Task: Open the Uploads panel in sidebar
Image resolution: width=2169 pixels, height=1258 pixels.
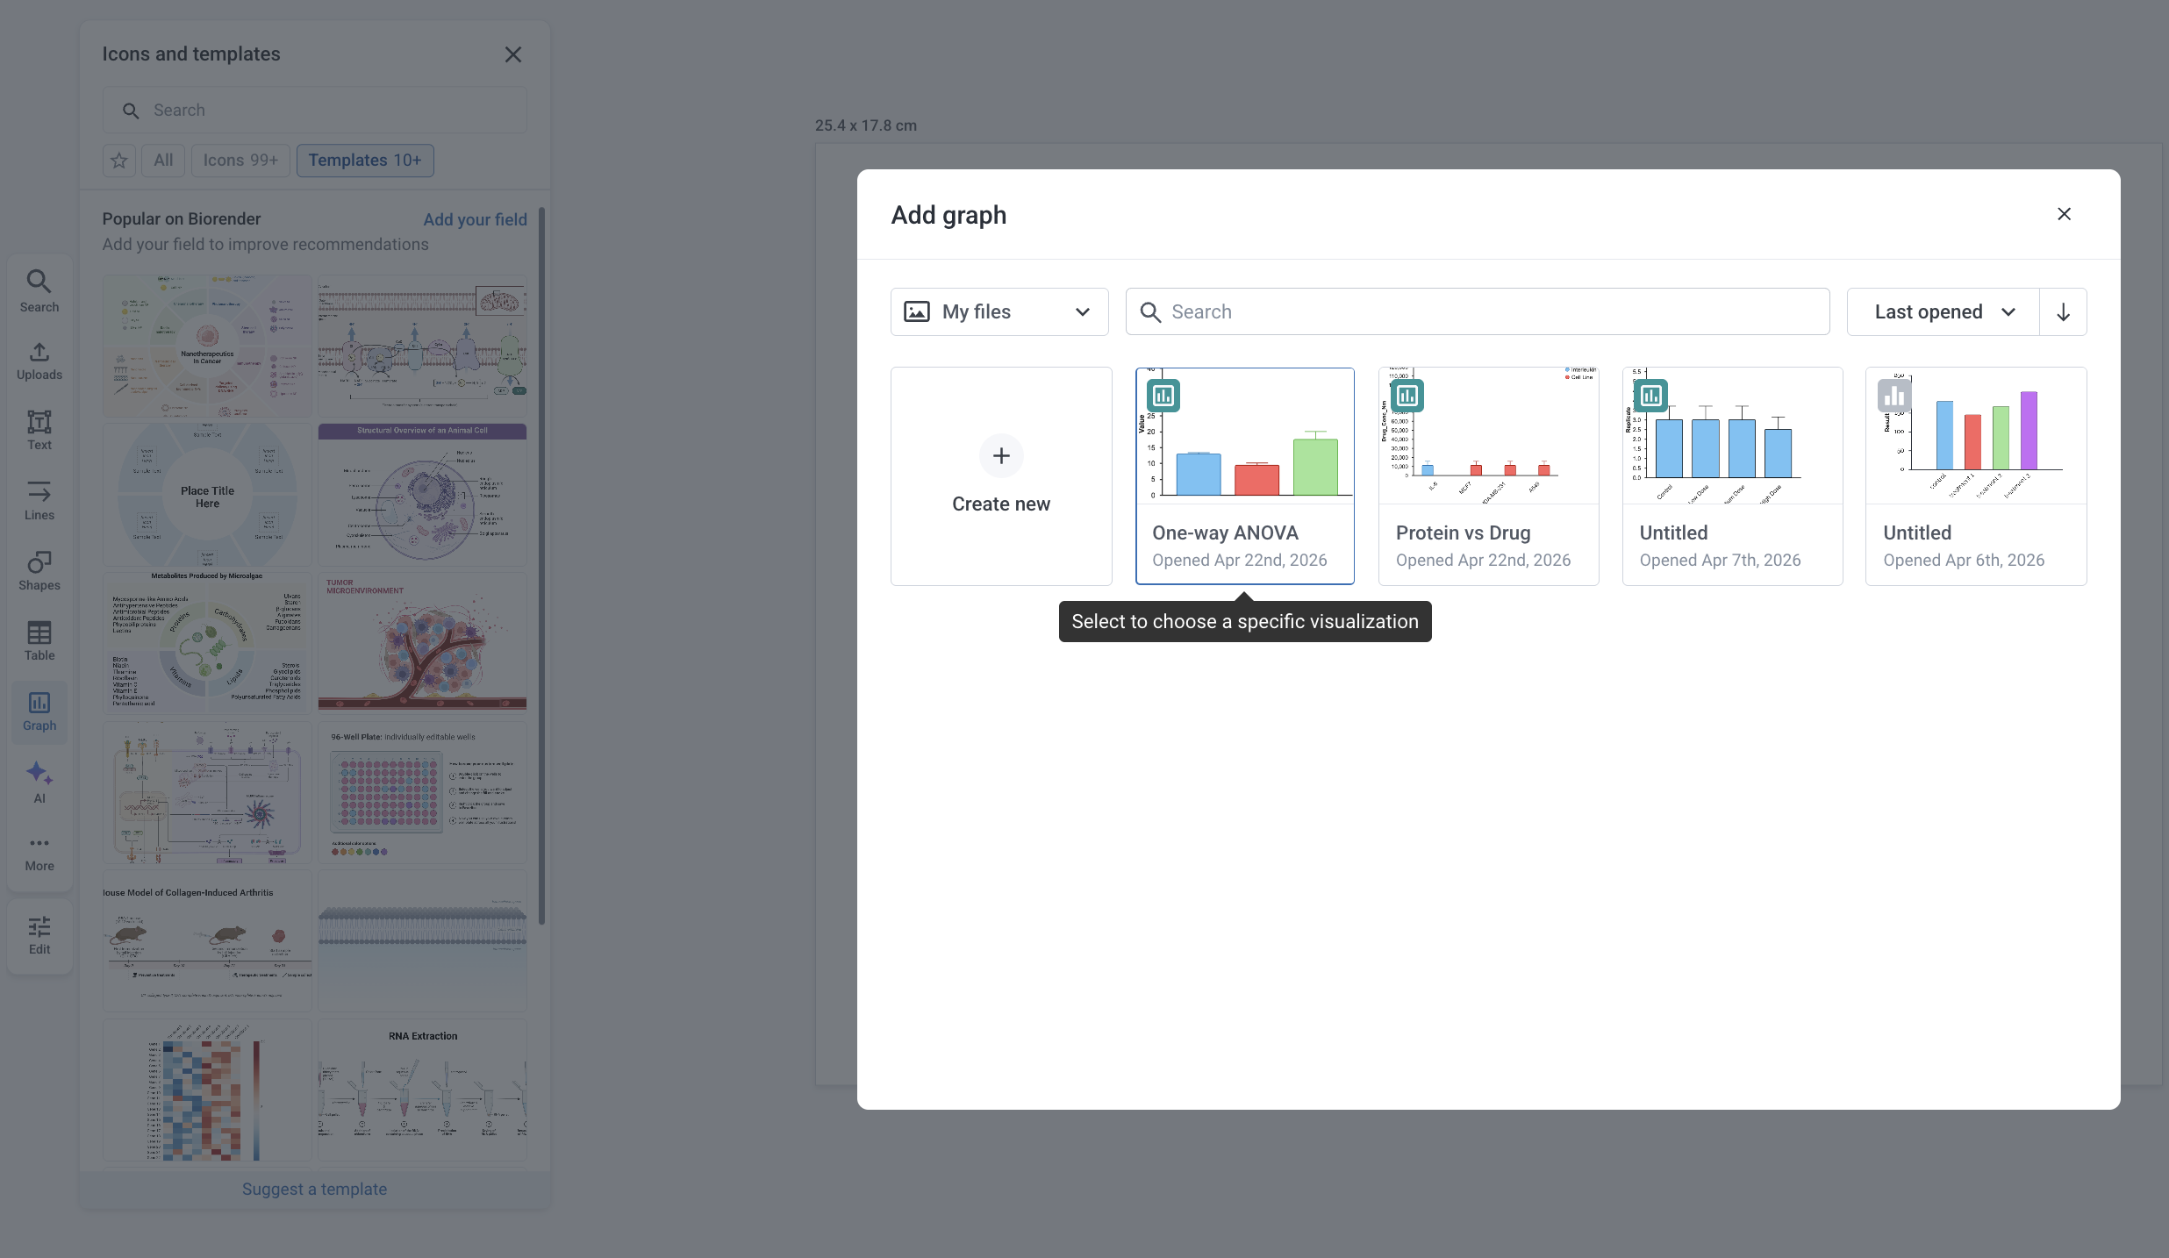Action: (x=39, y=361)
